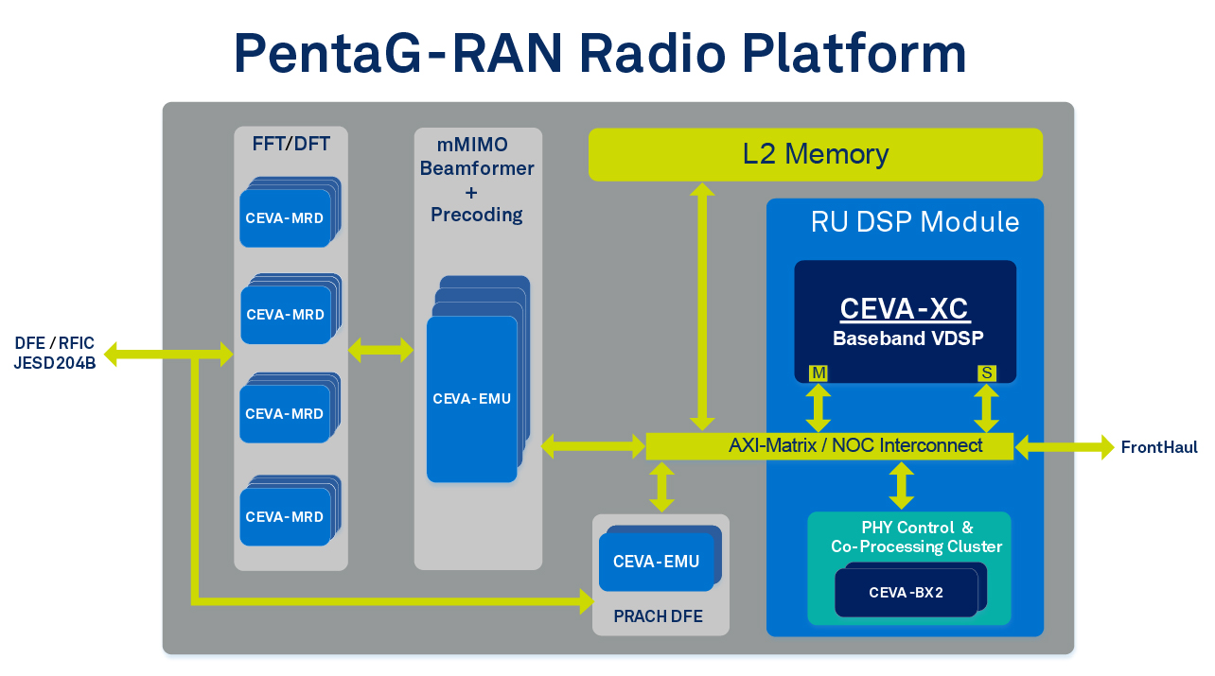Click the arrow between FFT/DFT and beamformer

point(381,351)
